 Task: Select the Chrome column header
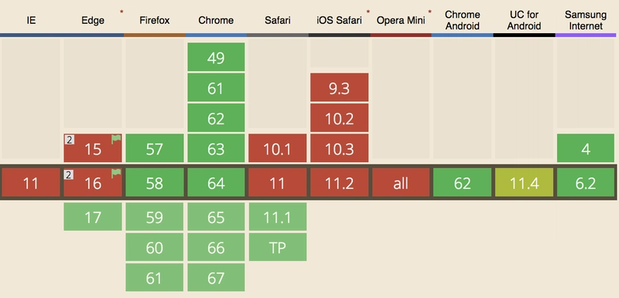click(x=216, y=20)
